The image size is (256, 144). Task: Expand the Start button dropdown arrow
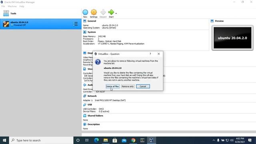[x=116, y=13]
